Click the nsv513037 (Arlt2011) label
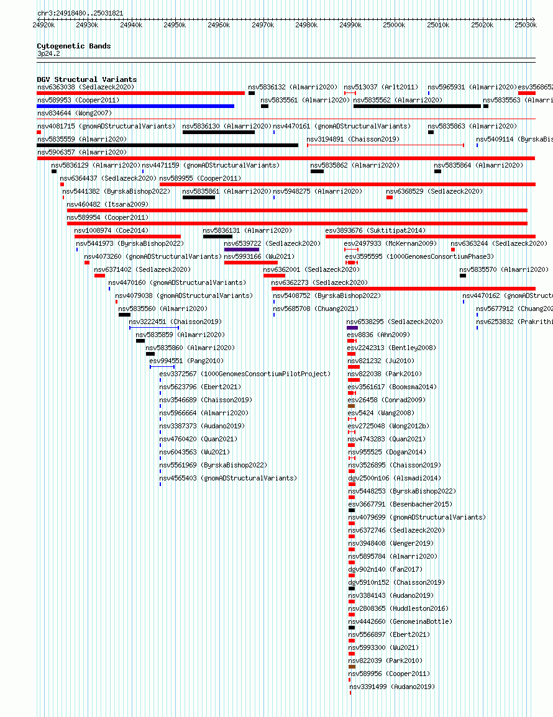The height and width of the screenshot is (717, 553). coord(381,87)
